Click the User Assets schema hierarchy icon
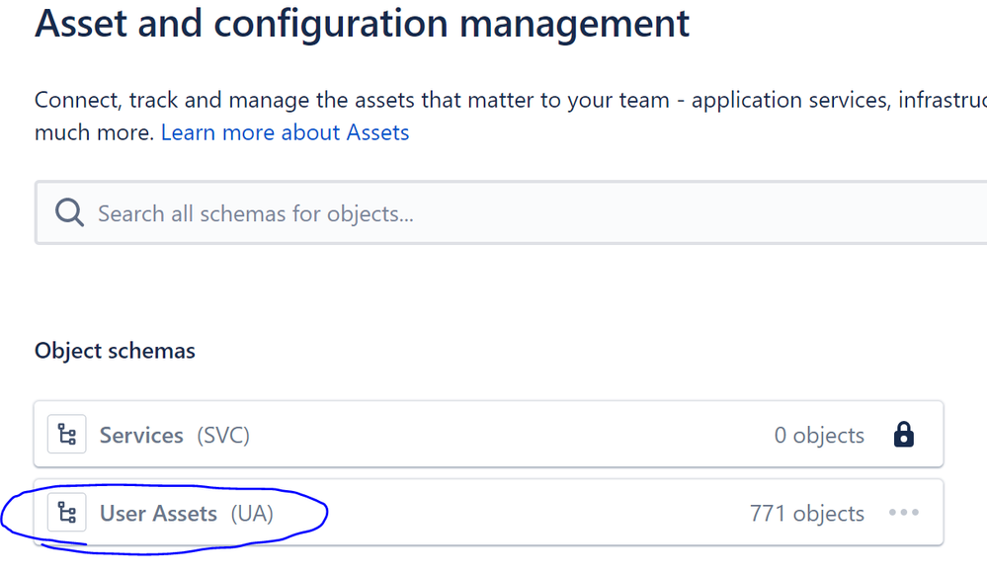 [67, 513]
